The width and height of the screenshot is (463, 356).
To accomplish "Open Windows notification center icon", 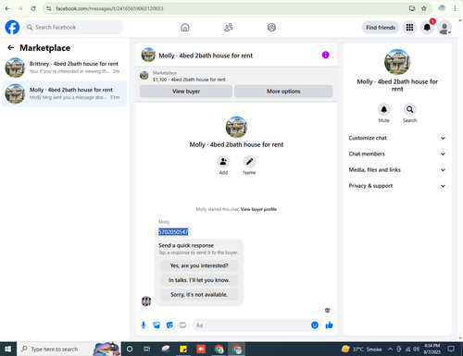I will pyautogui.click(x=451, y=349).
